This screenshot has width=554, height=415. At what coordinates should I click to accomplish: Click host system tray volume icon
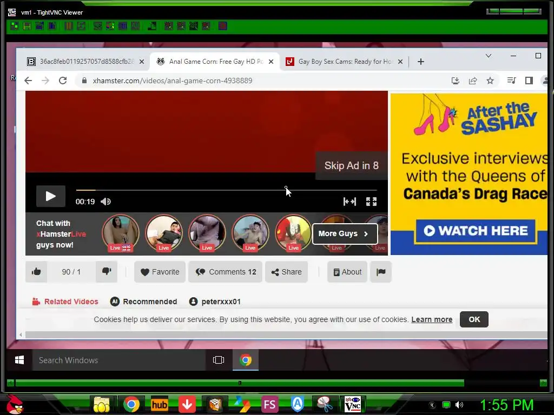(459, 405)
